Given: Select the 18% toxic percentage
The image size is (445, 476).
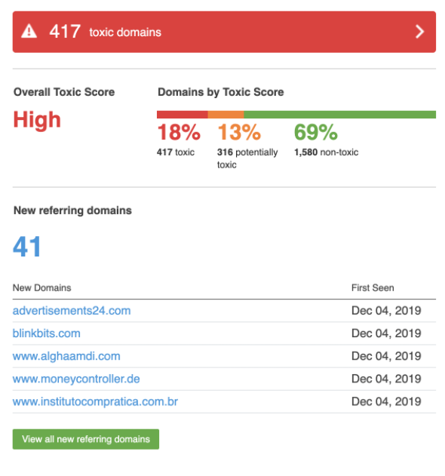Looking at the screenshot, I should click(179, 132).
